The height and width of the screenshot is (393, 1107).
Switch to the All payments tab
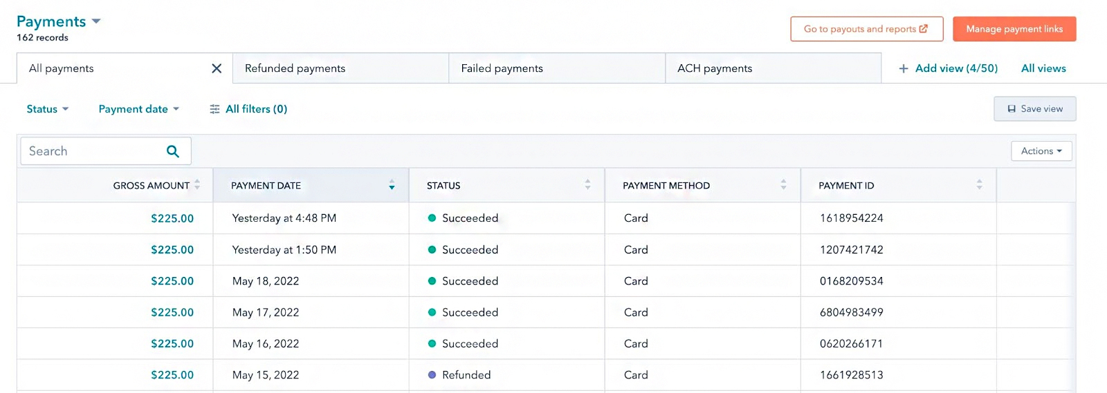click(x=125, y=68)
